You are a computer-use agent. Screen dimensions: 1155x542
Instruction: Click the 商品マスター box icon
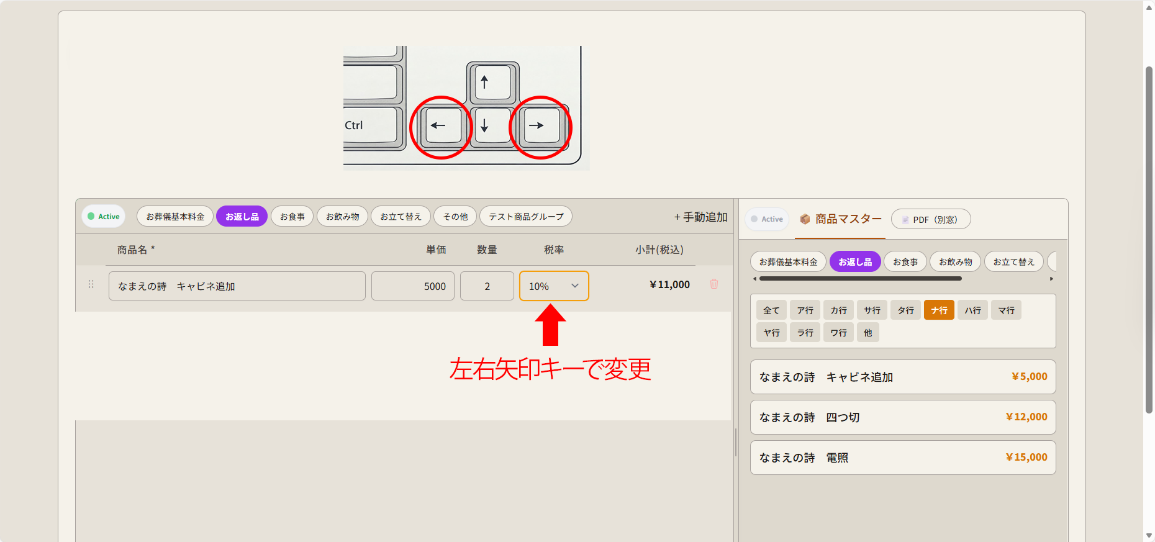[x=805, y=219]
